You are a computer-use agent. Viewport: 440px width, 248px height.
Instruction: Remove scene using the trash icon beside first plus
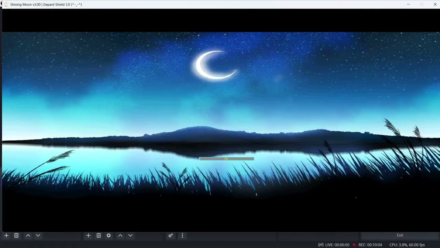point(16,236)
